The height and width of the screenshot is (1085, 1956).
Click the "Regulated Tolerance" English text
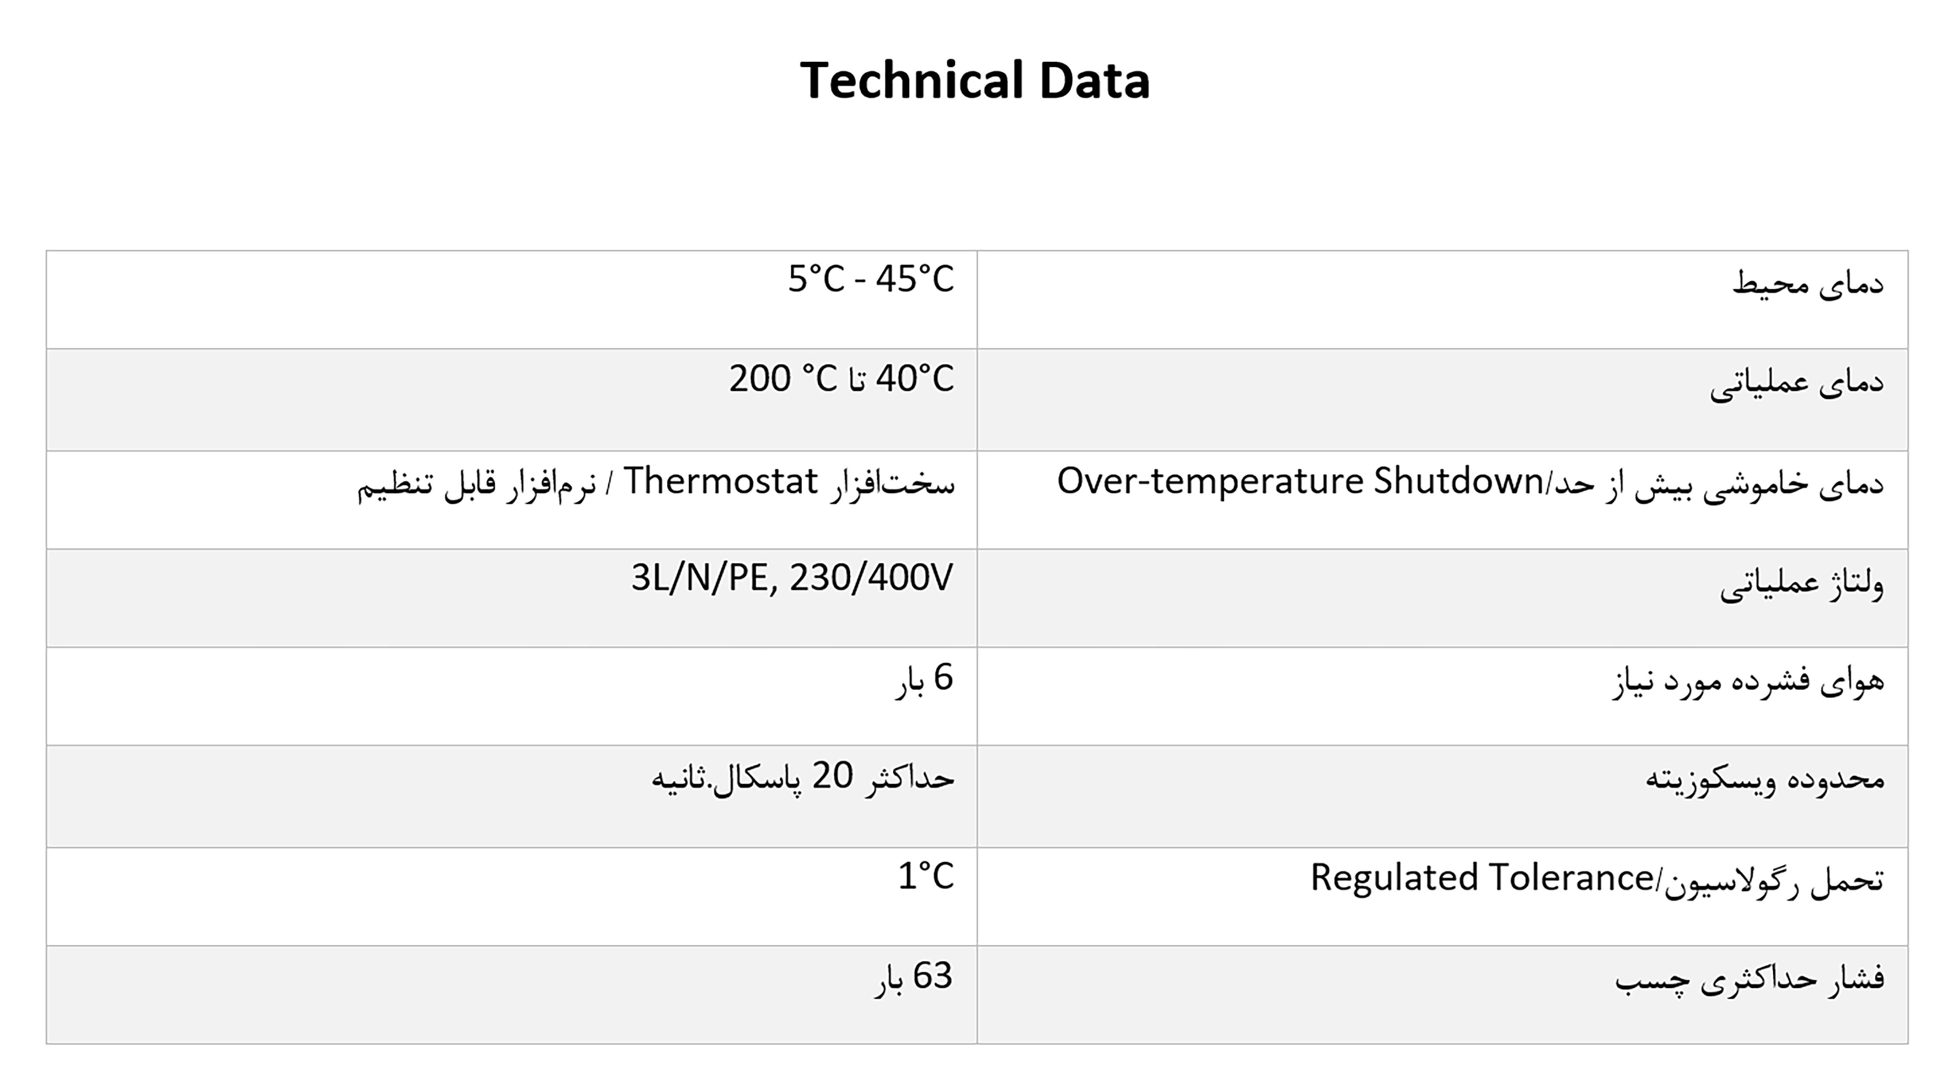point(1481,878)
